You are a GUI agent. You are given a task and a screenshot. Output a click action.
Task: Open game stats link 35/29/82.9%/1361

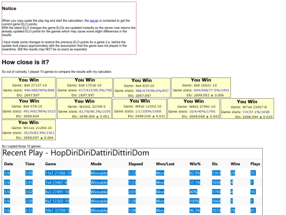[x=39, y=133]
